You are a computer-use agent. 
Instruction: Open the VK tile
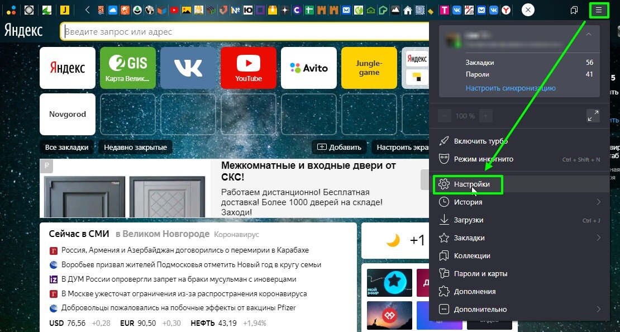click(x=188, y=68)
